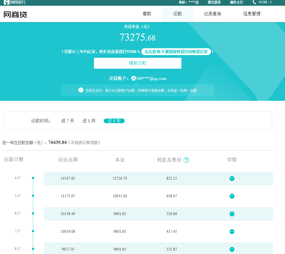Click the 7.17 repayment date

(x=18, y=231)
